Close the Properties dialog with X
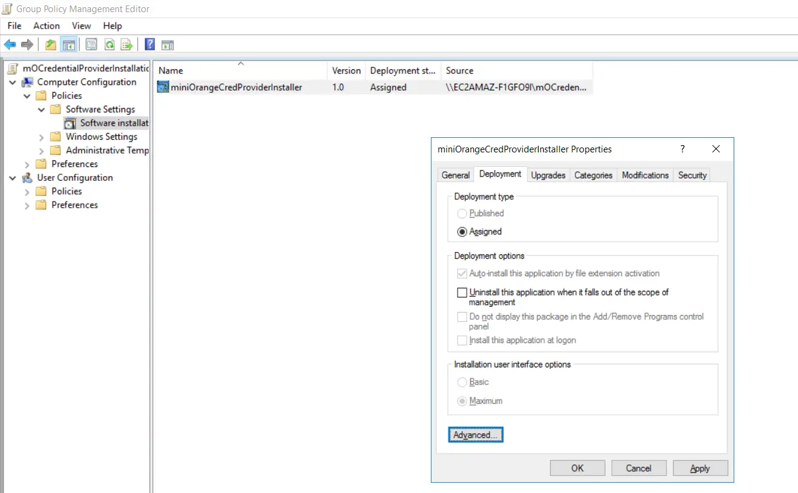798x493 pixels. pyautogui.click(x=716, y=149)
